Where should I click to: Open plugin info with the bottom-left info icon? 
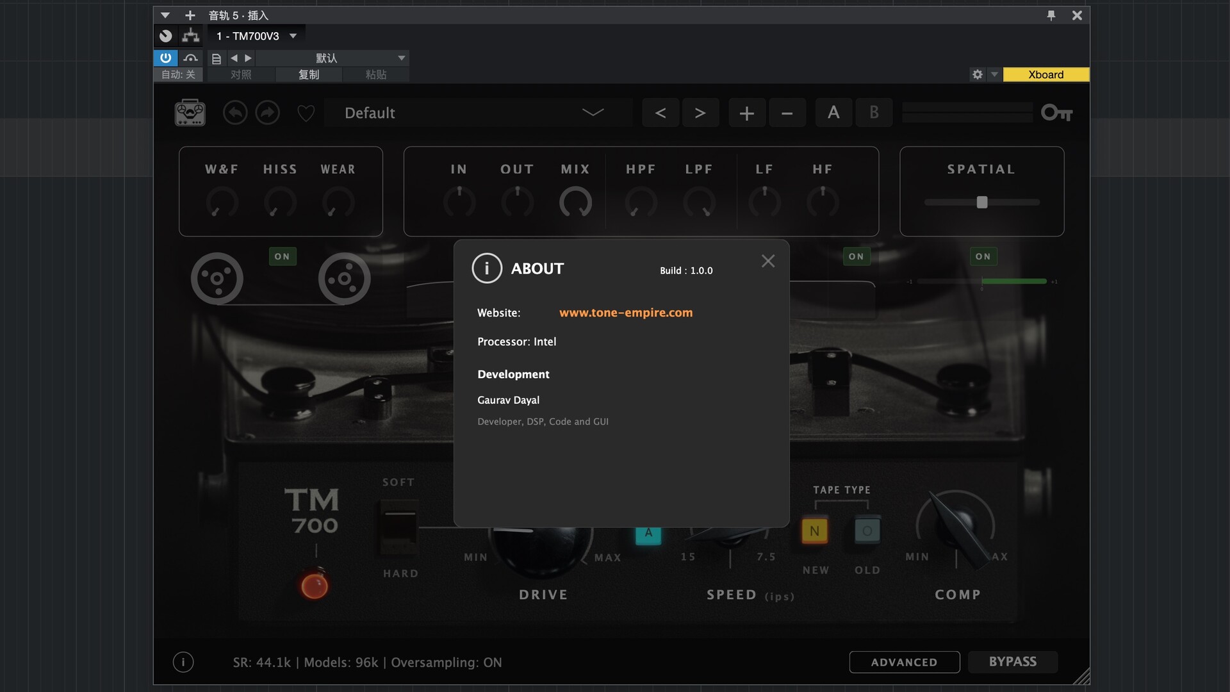183,662
